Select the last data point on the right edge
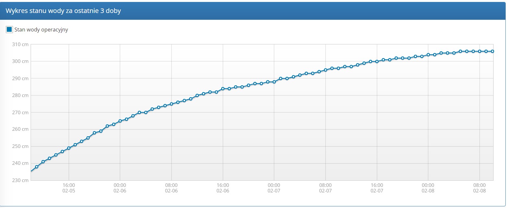 (492, 51)
